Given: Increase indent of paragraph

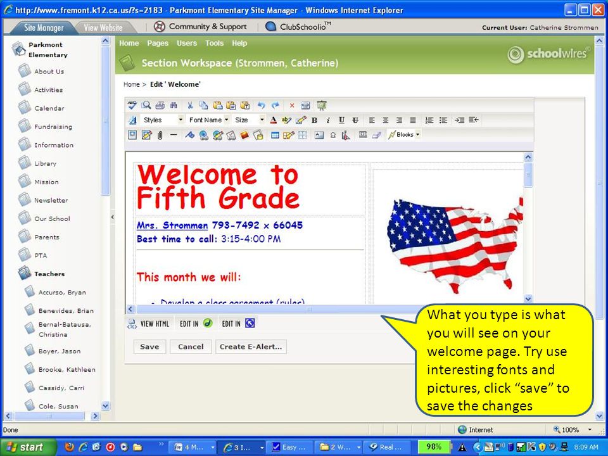Looking at the screenshot, I should pyautogui.click(x=460, y=120).
